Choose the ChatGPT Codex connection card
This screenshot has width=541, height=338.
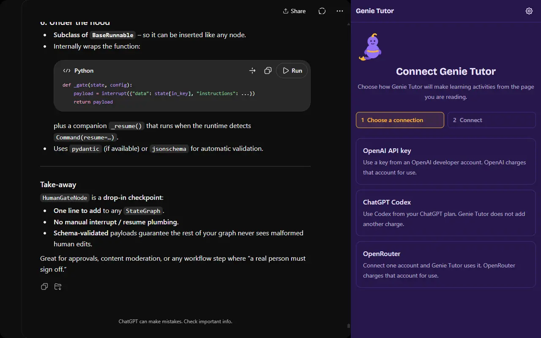(446, 213)
